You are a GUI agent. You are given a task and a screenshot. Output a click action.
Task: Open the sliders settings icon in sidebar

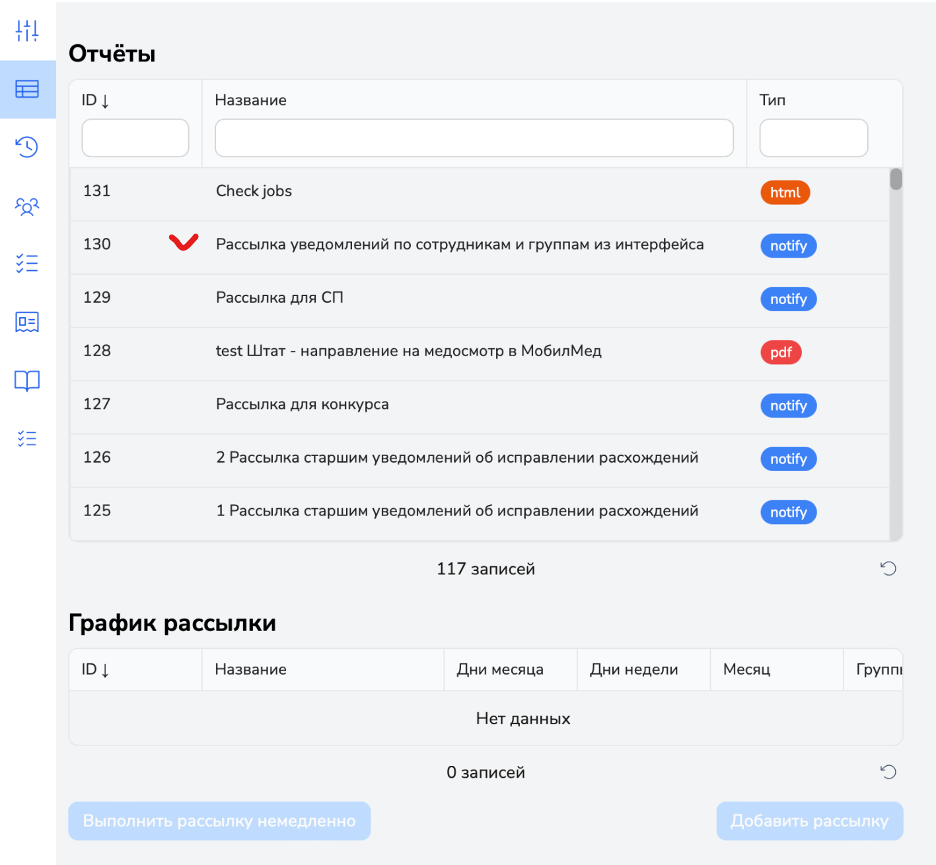pyautogui.click(x=27, y=30)
